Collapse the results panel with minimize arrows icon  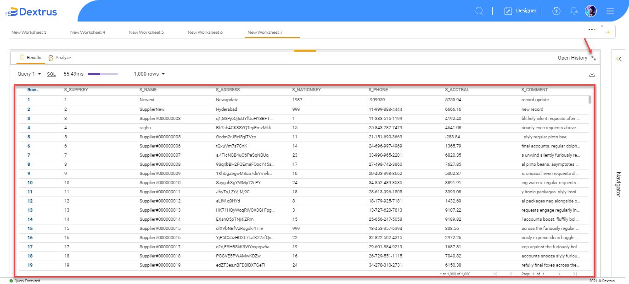pos(594,58)
